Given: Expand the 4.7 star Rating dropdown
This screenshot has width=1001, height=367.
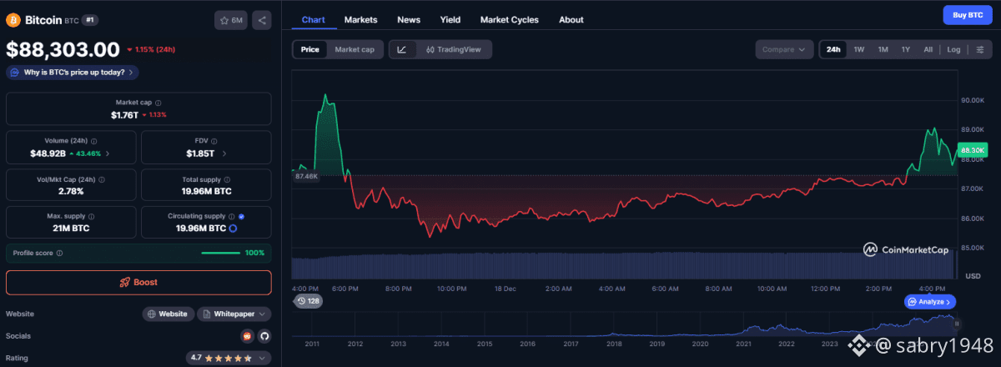Looking at the screenshot, I should (229, 358).
